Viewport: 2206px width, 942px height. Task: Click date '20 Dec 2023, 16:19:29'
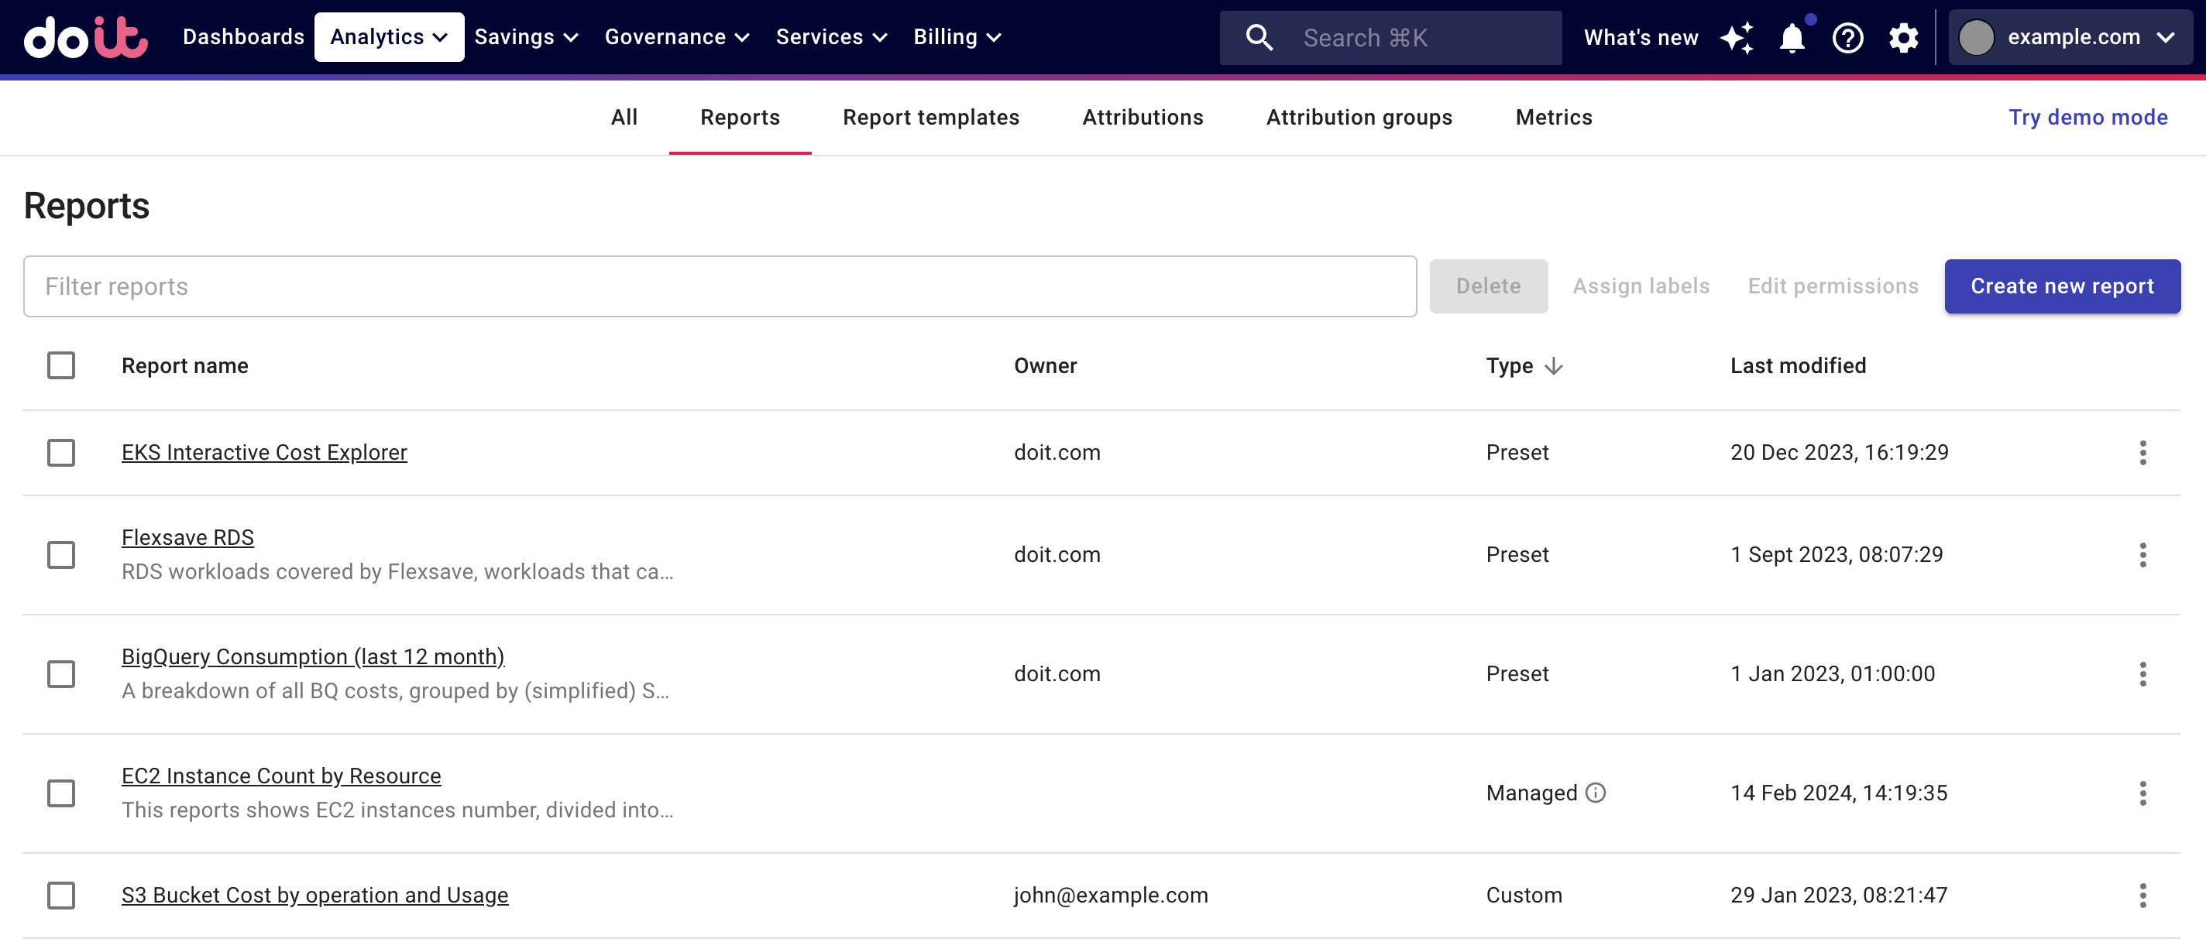tap(1839, 453)
